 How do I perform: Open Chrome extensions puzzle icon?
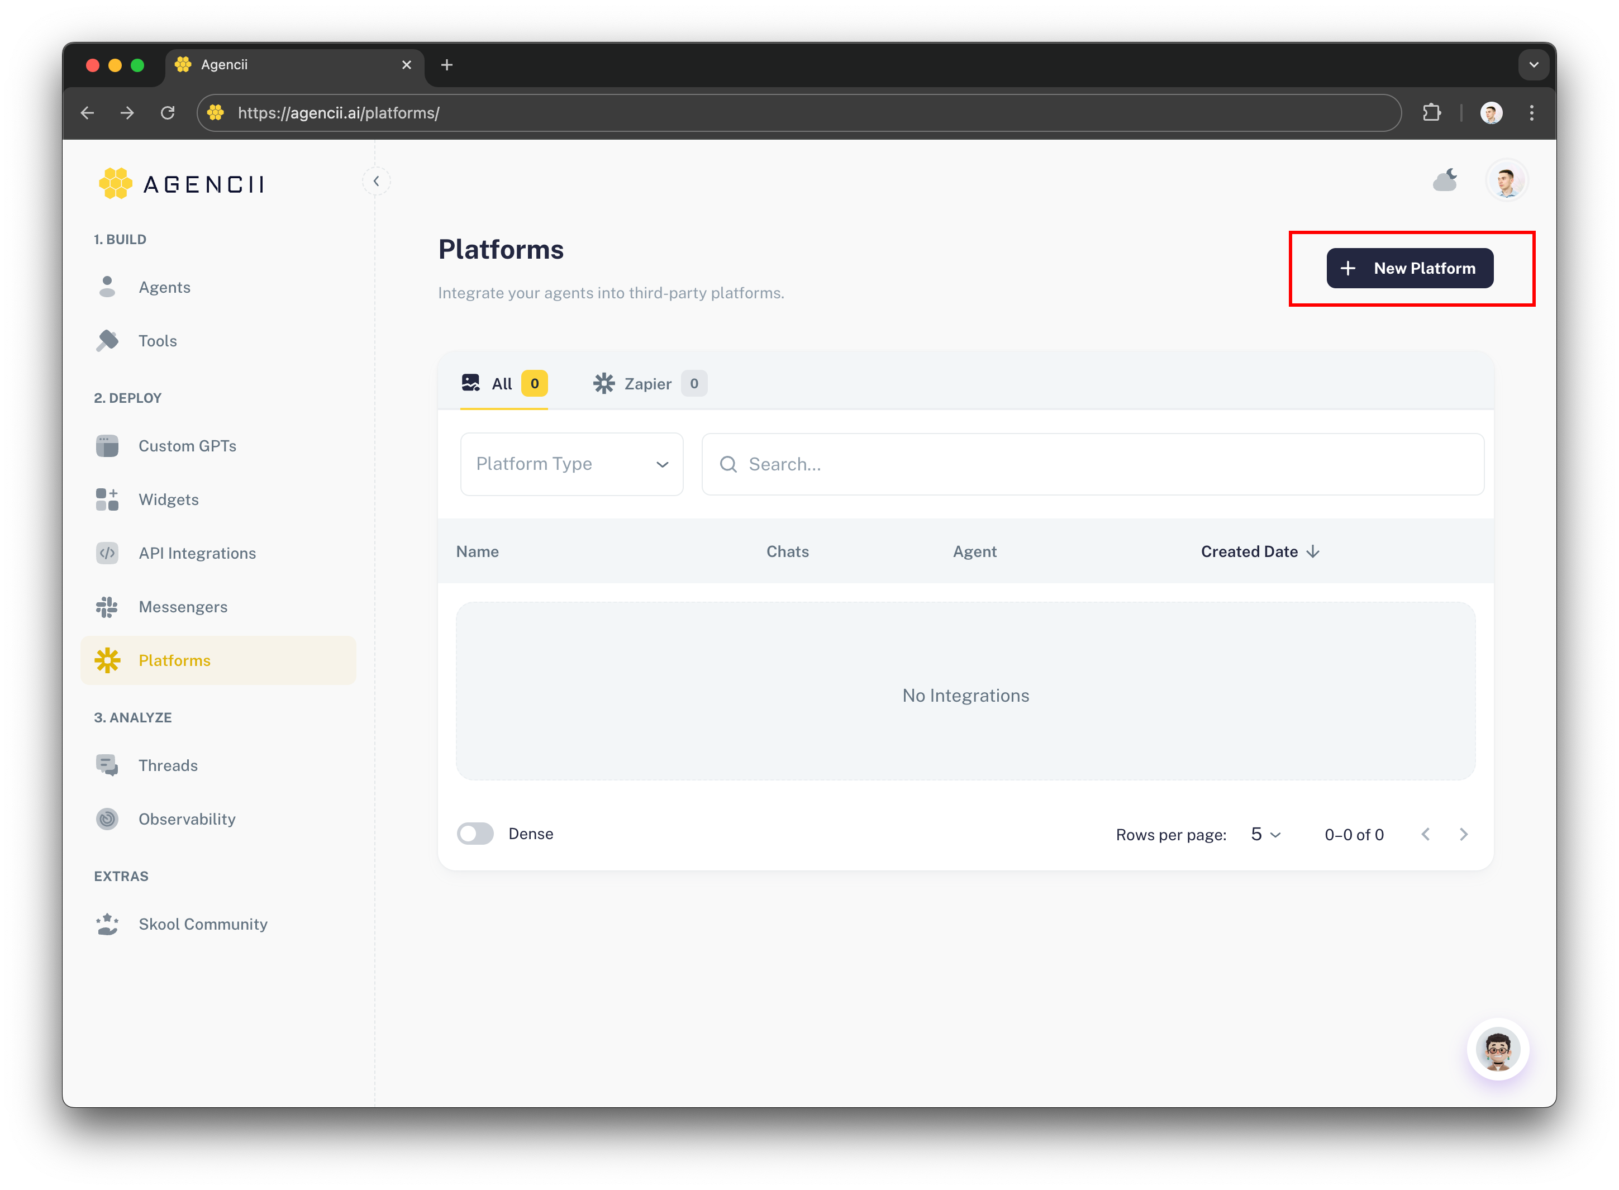pyautogui.click(x=1432, y=113)
